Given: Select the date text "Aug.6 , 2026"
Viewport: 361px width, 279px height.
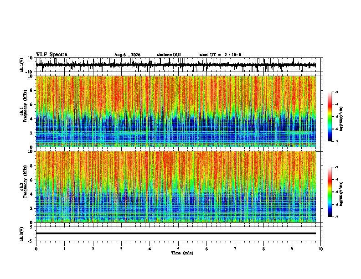Looking at the screenshot, I should click(x=127, y=55).
